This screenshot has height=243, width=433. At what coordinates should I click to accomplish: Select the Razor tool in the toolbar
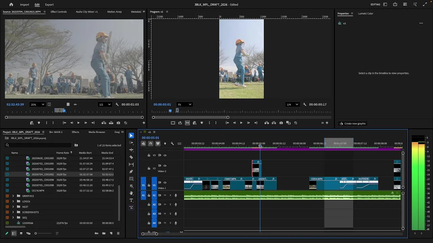(x=131, y=157)
